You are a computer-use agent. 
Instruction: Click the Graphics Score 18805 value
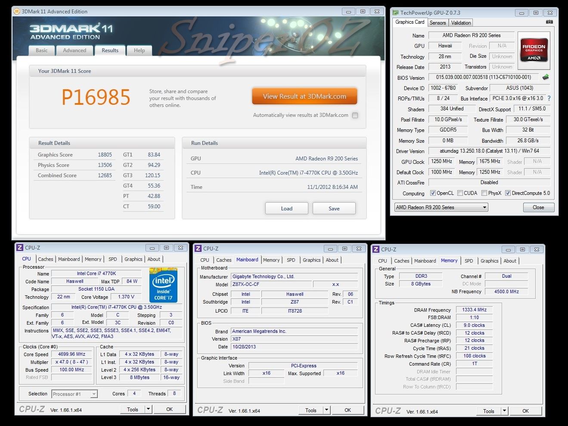point(105,155)
